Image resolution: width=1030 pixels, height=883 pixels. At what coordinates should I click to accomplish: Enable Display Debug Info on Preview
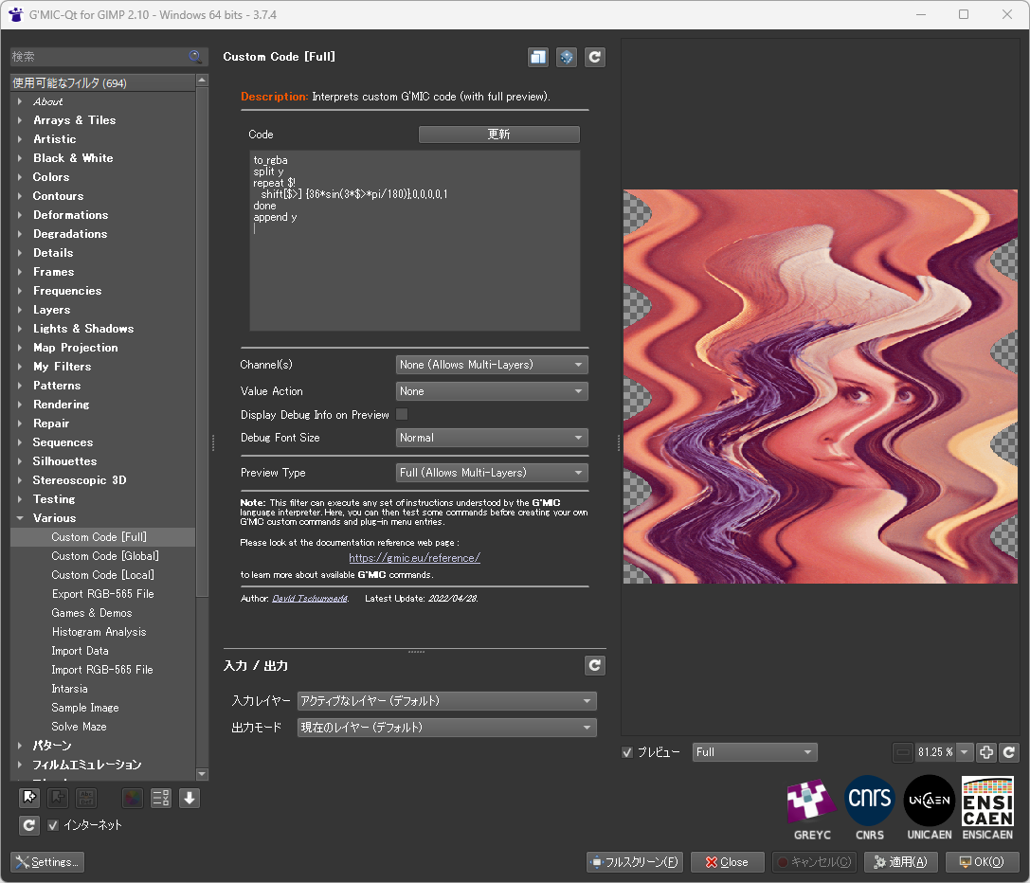[x=402, y=414]
